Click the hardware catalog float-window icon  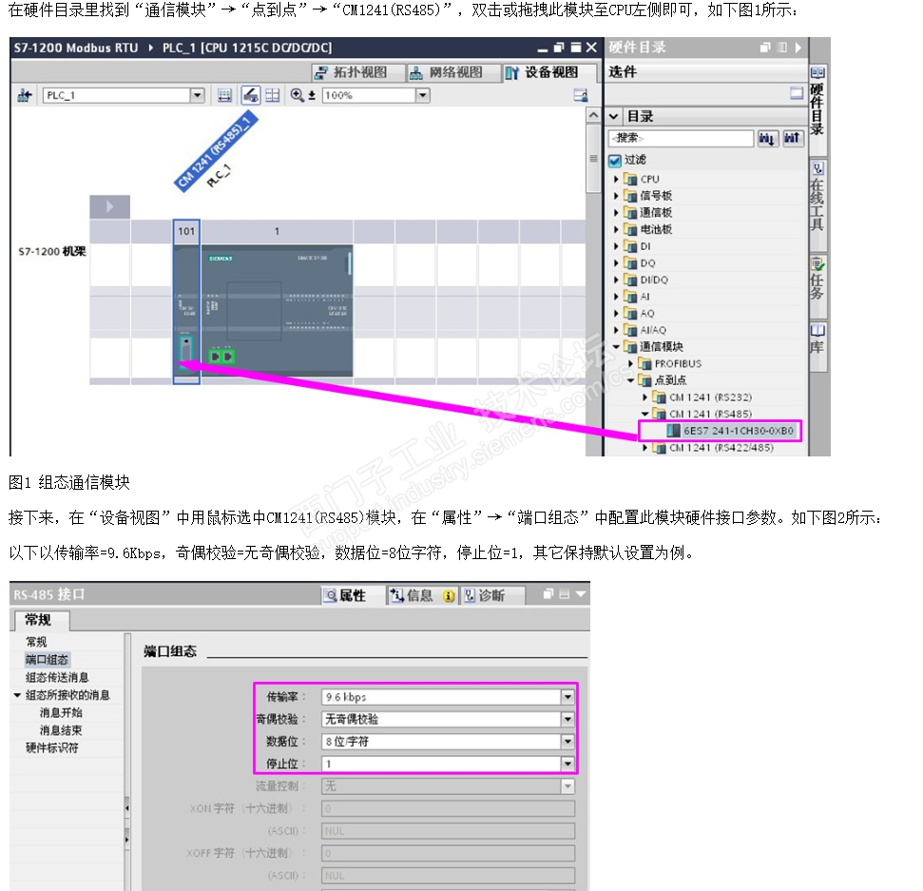[765, 48]
